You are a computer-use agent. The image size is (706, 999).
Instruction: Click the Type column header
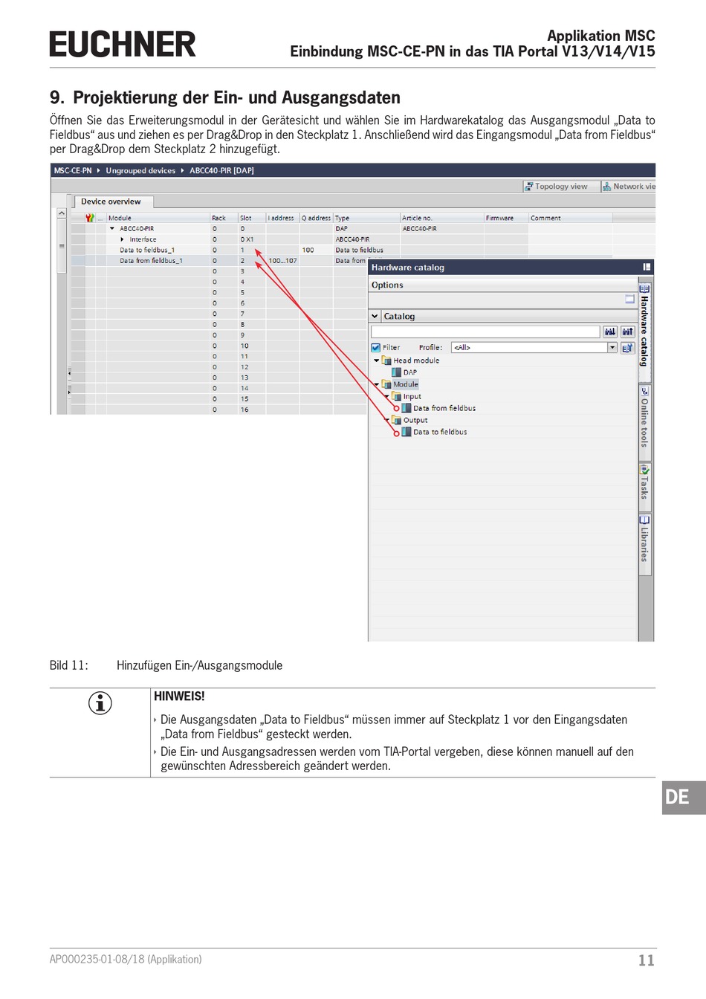click(367, 218)
